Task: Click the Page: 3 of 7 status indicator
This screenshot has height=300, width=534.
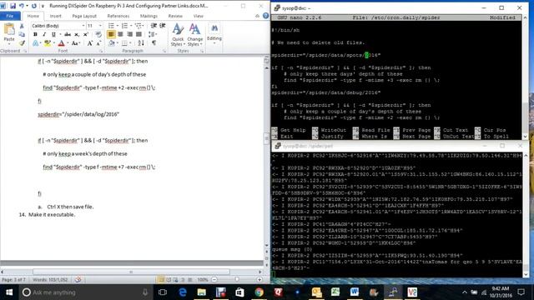Action: 14,280
